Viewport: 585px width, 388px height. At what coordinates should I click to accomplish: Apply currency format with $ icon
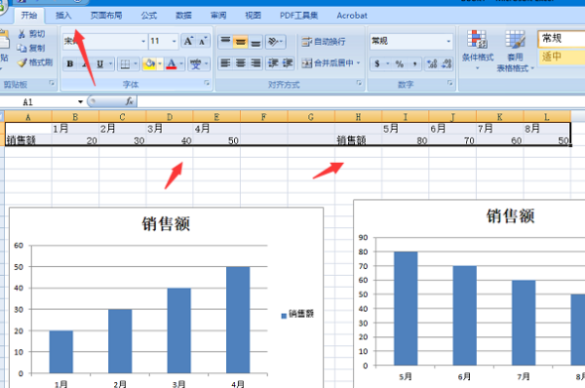[377, 63]
